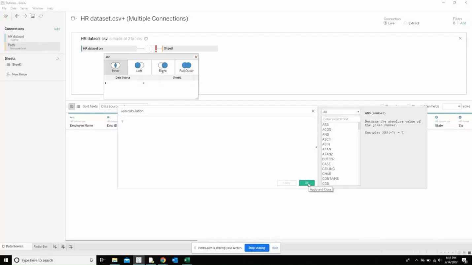This screenshot has width=472, height=265.
Task: Click Add under Filters
Action: (x=463, y=23)
